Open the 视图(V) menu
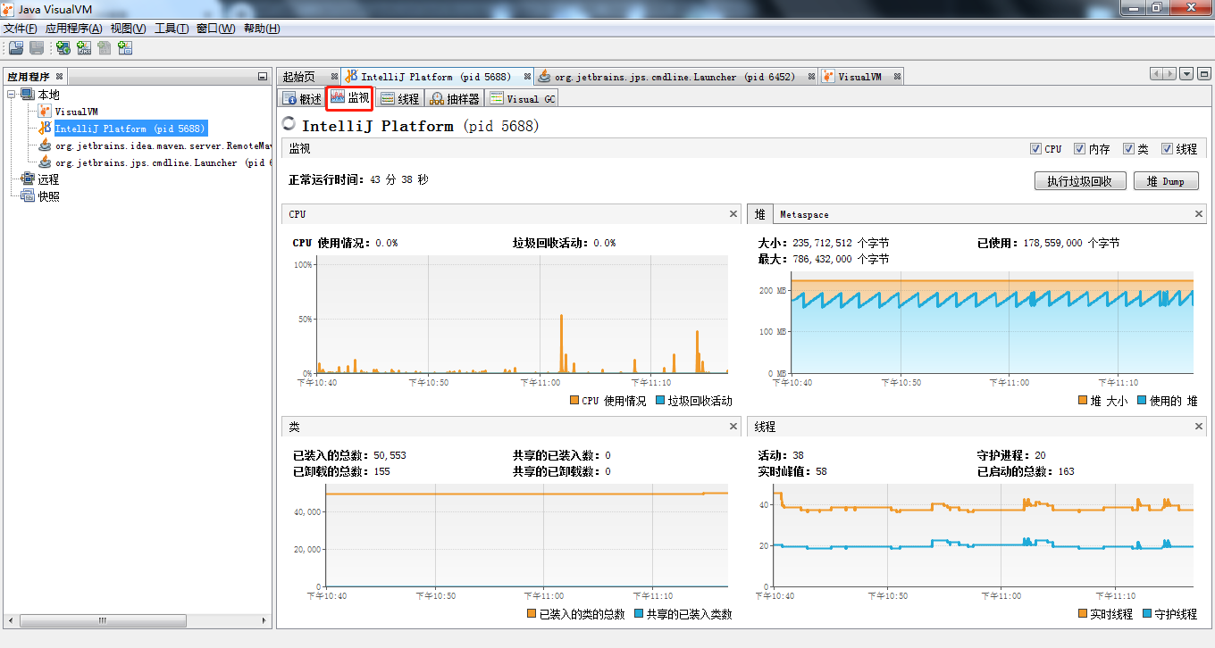Image resolution: width=1215 pixels, height=648 pixels. point(128,29)
